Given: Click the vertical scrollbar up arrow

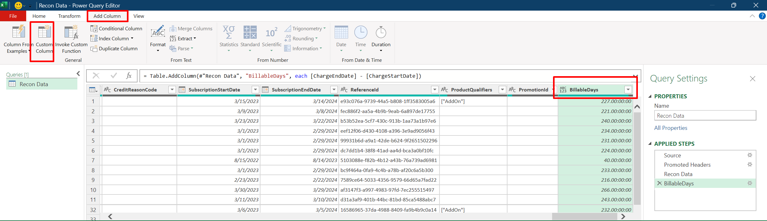Looking at the screenshot, I should pyautogui.click(x=637, y=107).
